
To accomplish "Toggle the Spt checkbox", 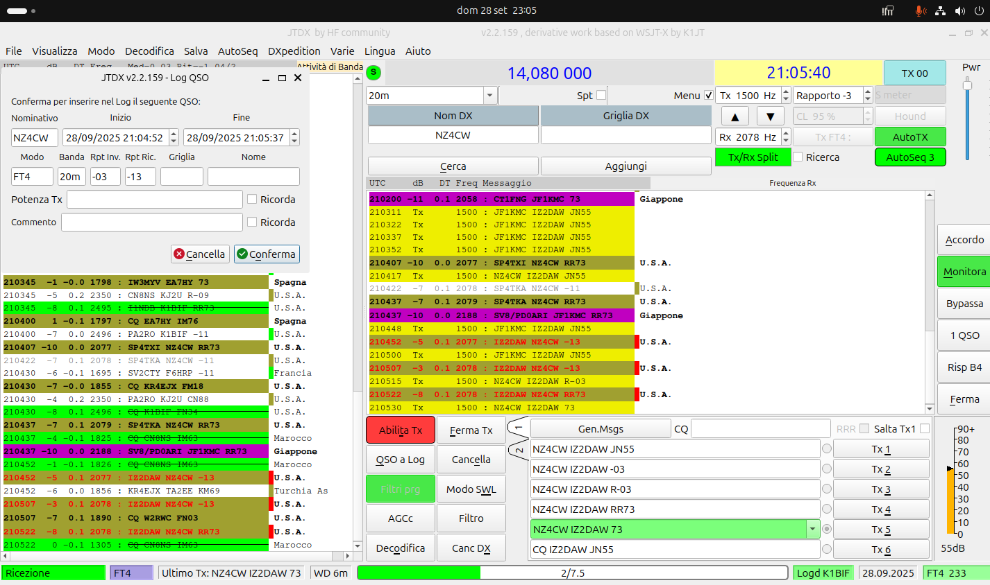I will 601,95.
